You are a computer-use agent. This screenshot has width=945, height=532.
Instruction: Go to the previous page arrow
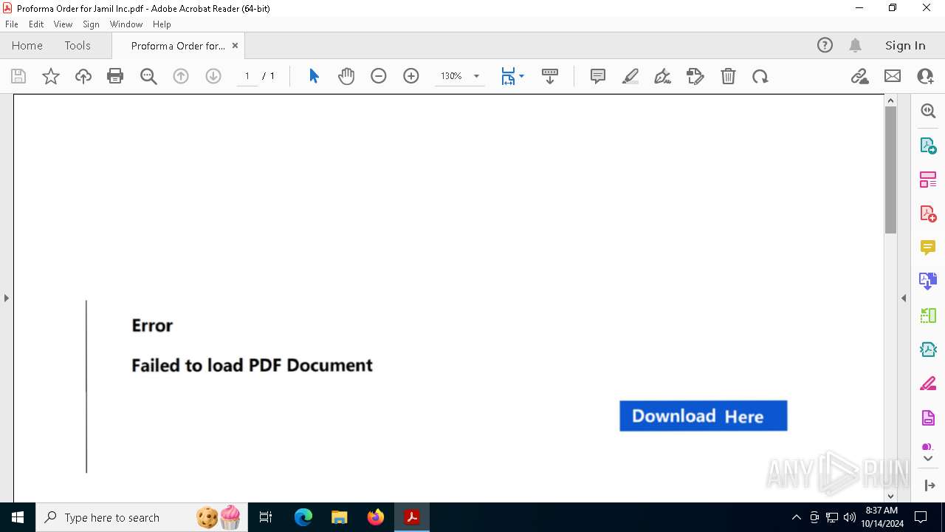(181, 76)
